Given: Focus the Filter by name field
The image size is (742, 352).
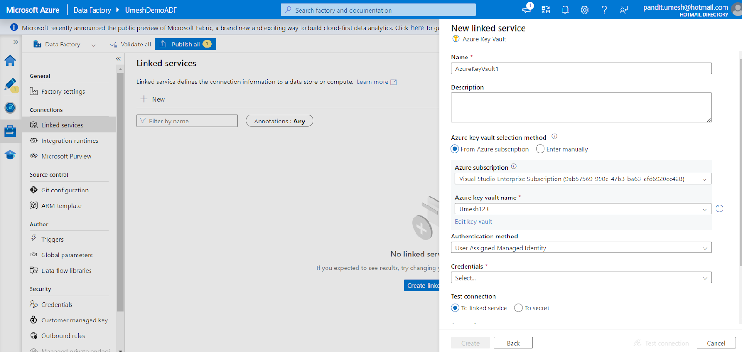Looking at the screenshot, I should [187, 121].
